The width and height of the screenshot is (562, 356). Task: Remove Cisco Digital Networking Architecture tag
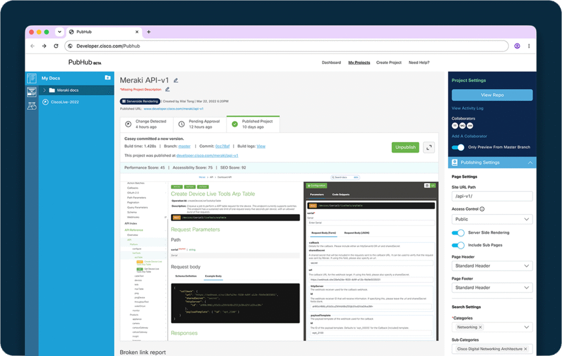(525, 349)
